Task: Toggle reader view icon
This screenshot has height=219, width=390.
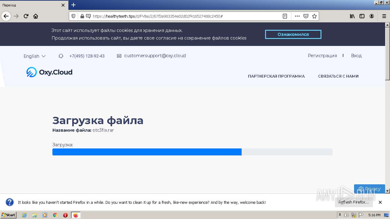Action: pyautogui.click(x=285, y=16)
